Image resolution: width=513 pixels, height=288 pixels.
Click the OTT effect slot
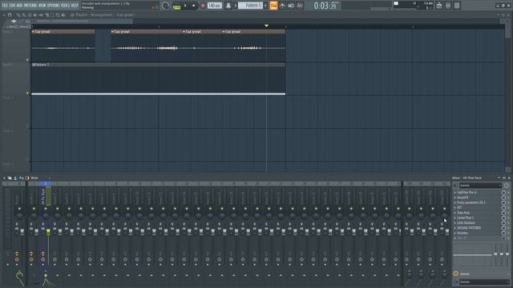(x=479, y=208)
